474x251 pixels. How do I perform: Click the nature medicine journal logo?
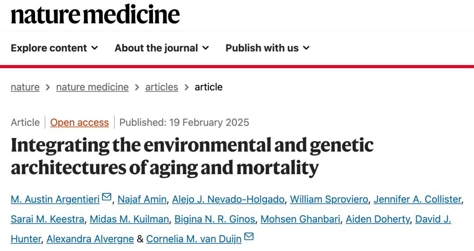click(x=95, y=14)
